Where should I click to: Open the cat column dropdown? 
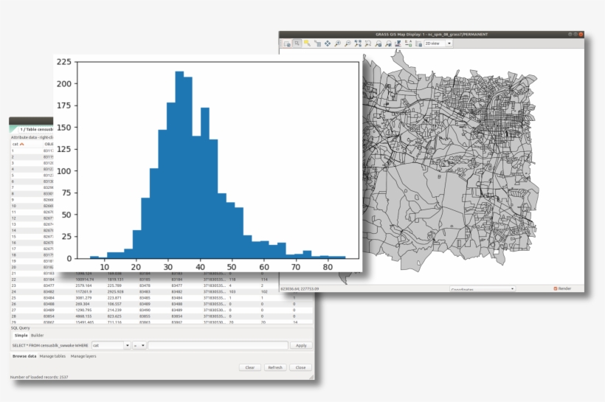point(128,345)
